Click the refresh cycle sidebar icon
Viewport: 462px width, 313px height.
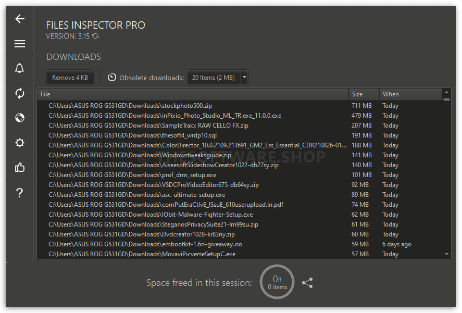tap(20, 93)
